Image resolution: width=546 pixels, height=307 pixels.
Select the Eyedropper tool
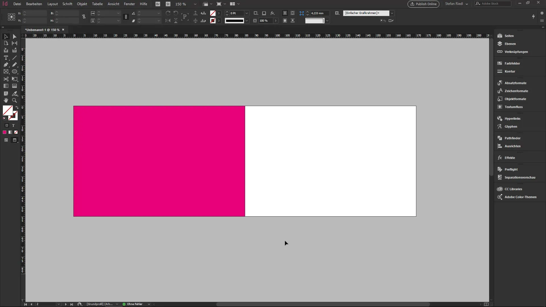click(15, 94)
